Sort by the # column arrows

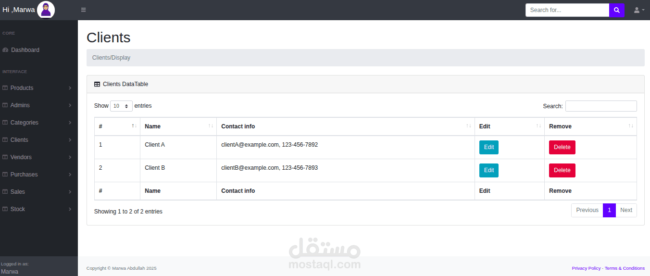(135, 126)
